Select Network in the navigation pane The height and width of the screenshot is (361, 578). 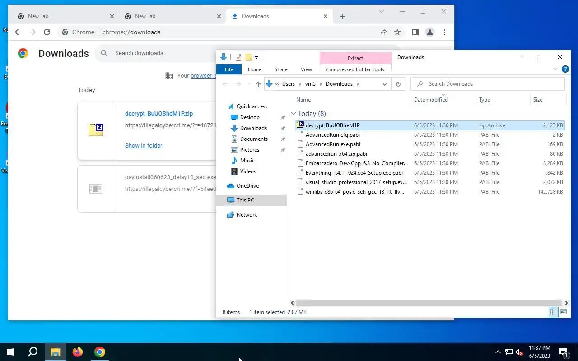pos(247,215)
